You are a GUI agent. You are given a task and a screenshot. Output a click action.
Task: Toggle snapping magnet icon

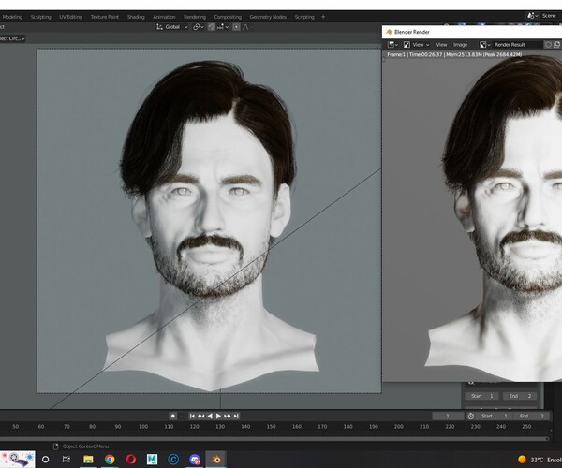pyautogui.click(x=212, y=27)
